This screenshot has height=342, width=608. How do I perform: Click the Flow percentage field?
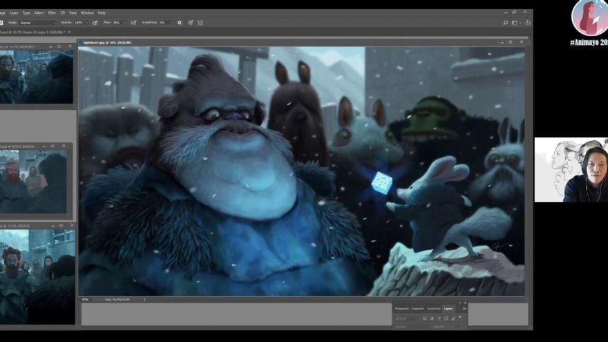(x=116, y=23)
